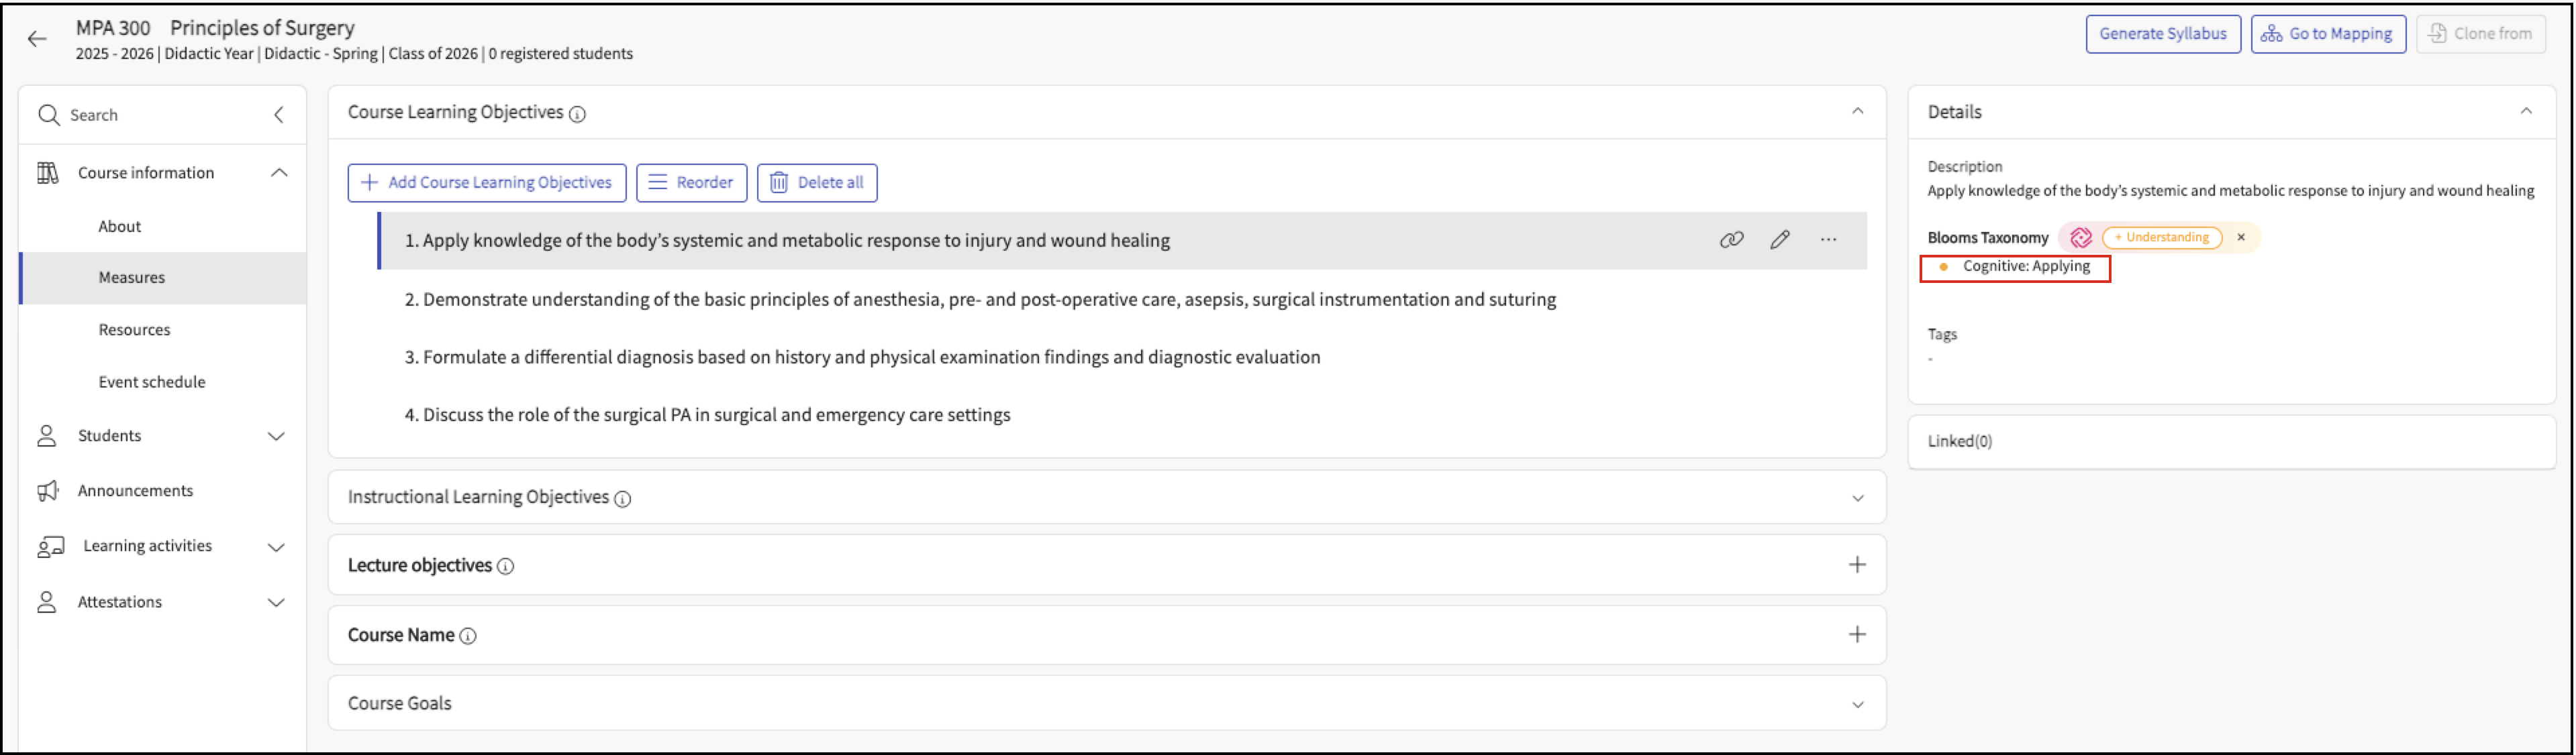Expand the Students sidebar section
This screenshot has height=755, width=2576.
coord(276,437)
